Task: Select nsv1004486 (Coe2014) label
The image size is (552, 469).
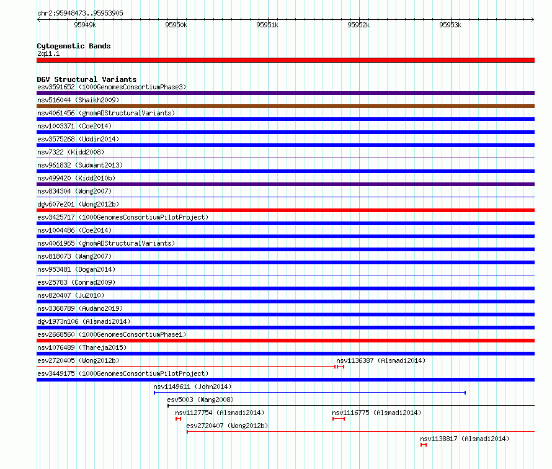Action: [74, 230]
